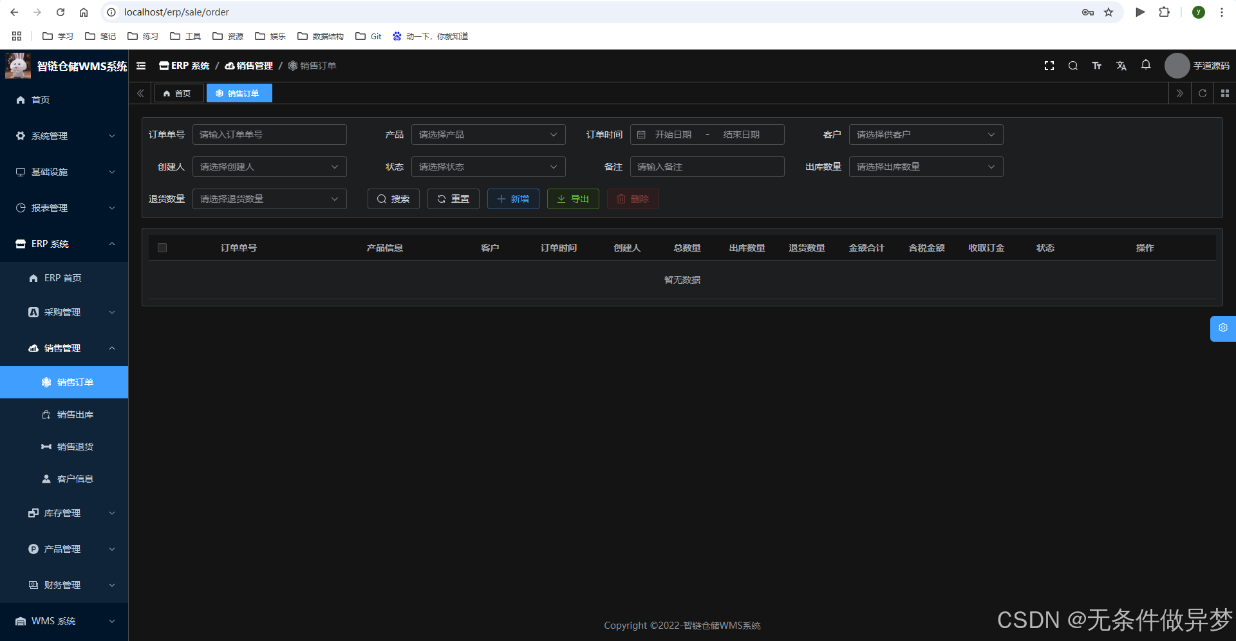Open language translation icon
The width and height of the screenshot is (1236, 641).
pyautogui.click(x=1121, y=66)
